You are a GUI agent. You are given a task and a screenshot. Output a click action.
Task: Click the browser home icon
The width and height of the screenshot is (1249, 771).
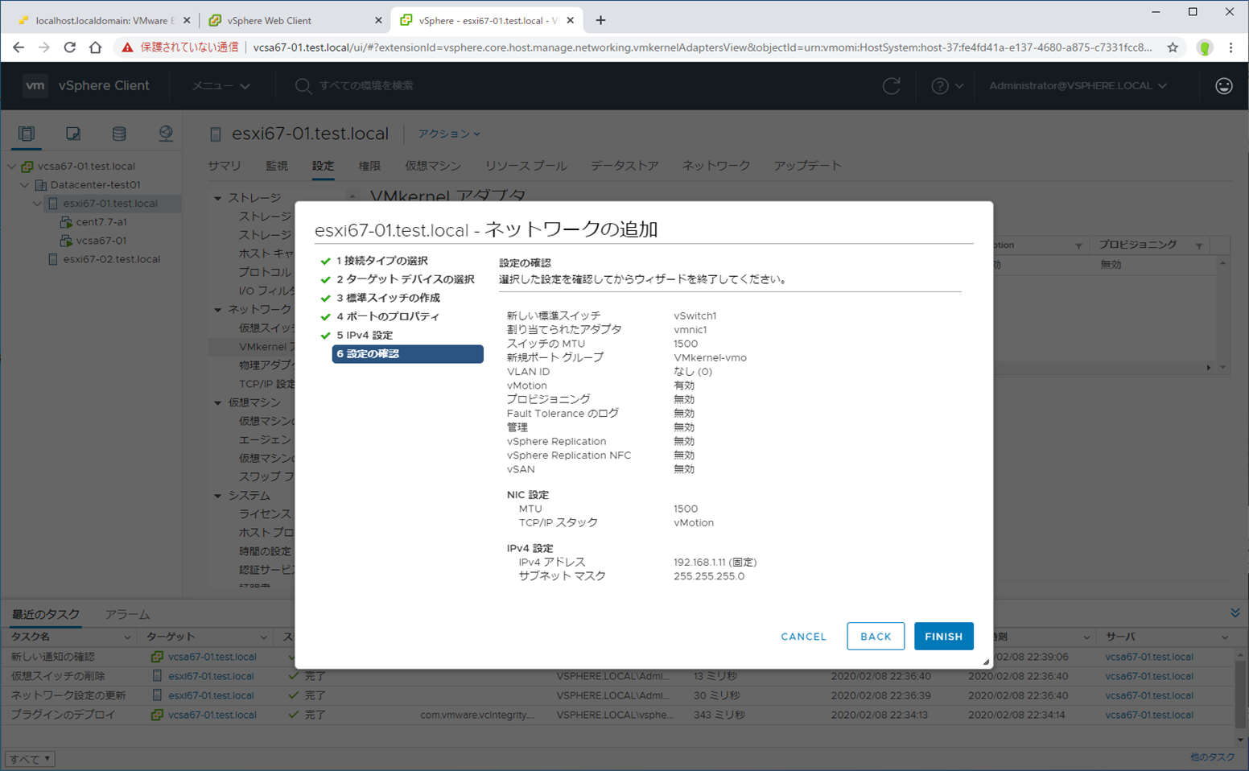point(96,47)
